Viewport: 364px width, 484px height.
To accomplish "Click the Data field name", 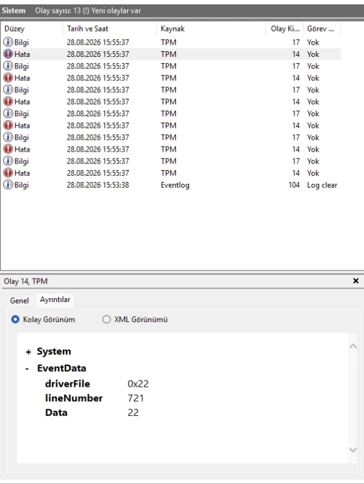I will pos(56,413).
